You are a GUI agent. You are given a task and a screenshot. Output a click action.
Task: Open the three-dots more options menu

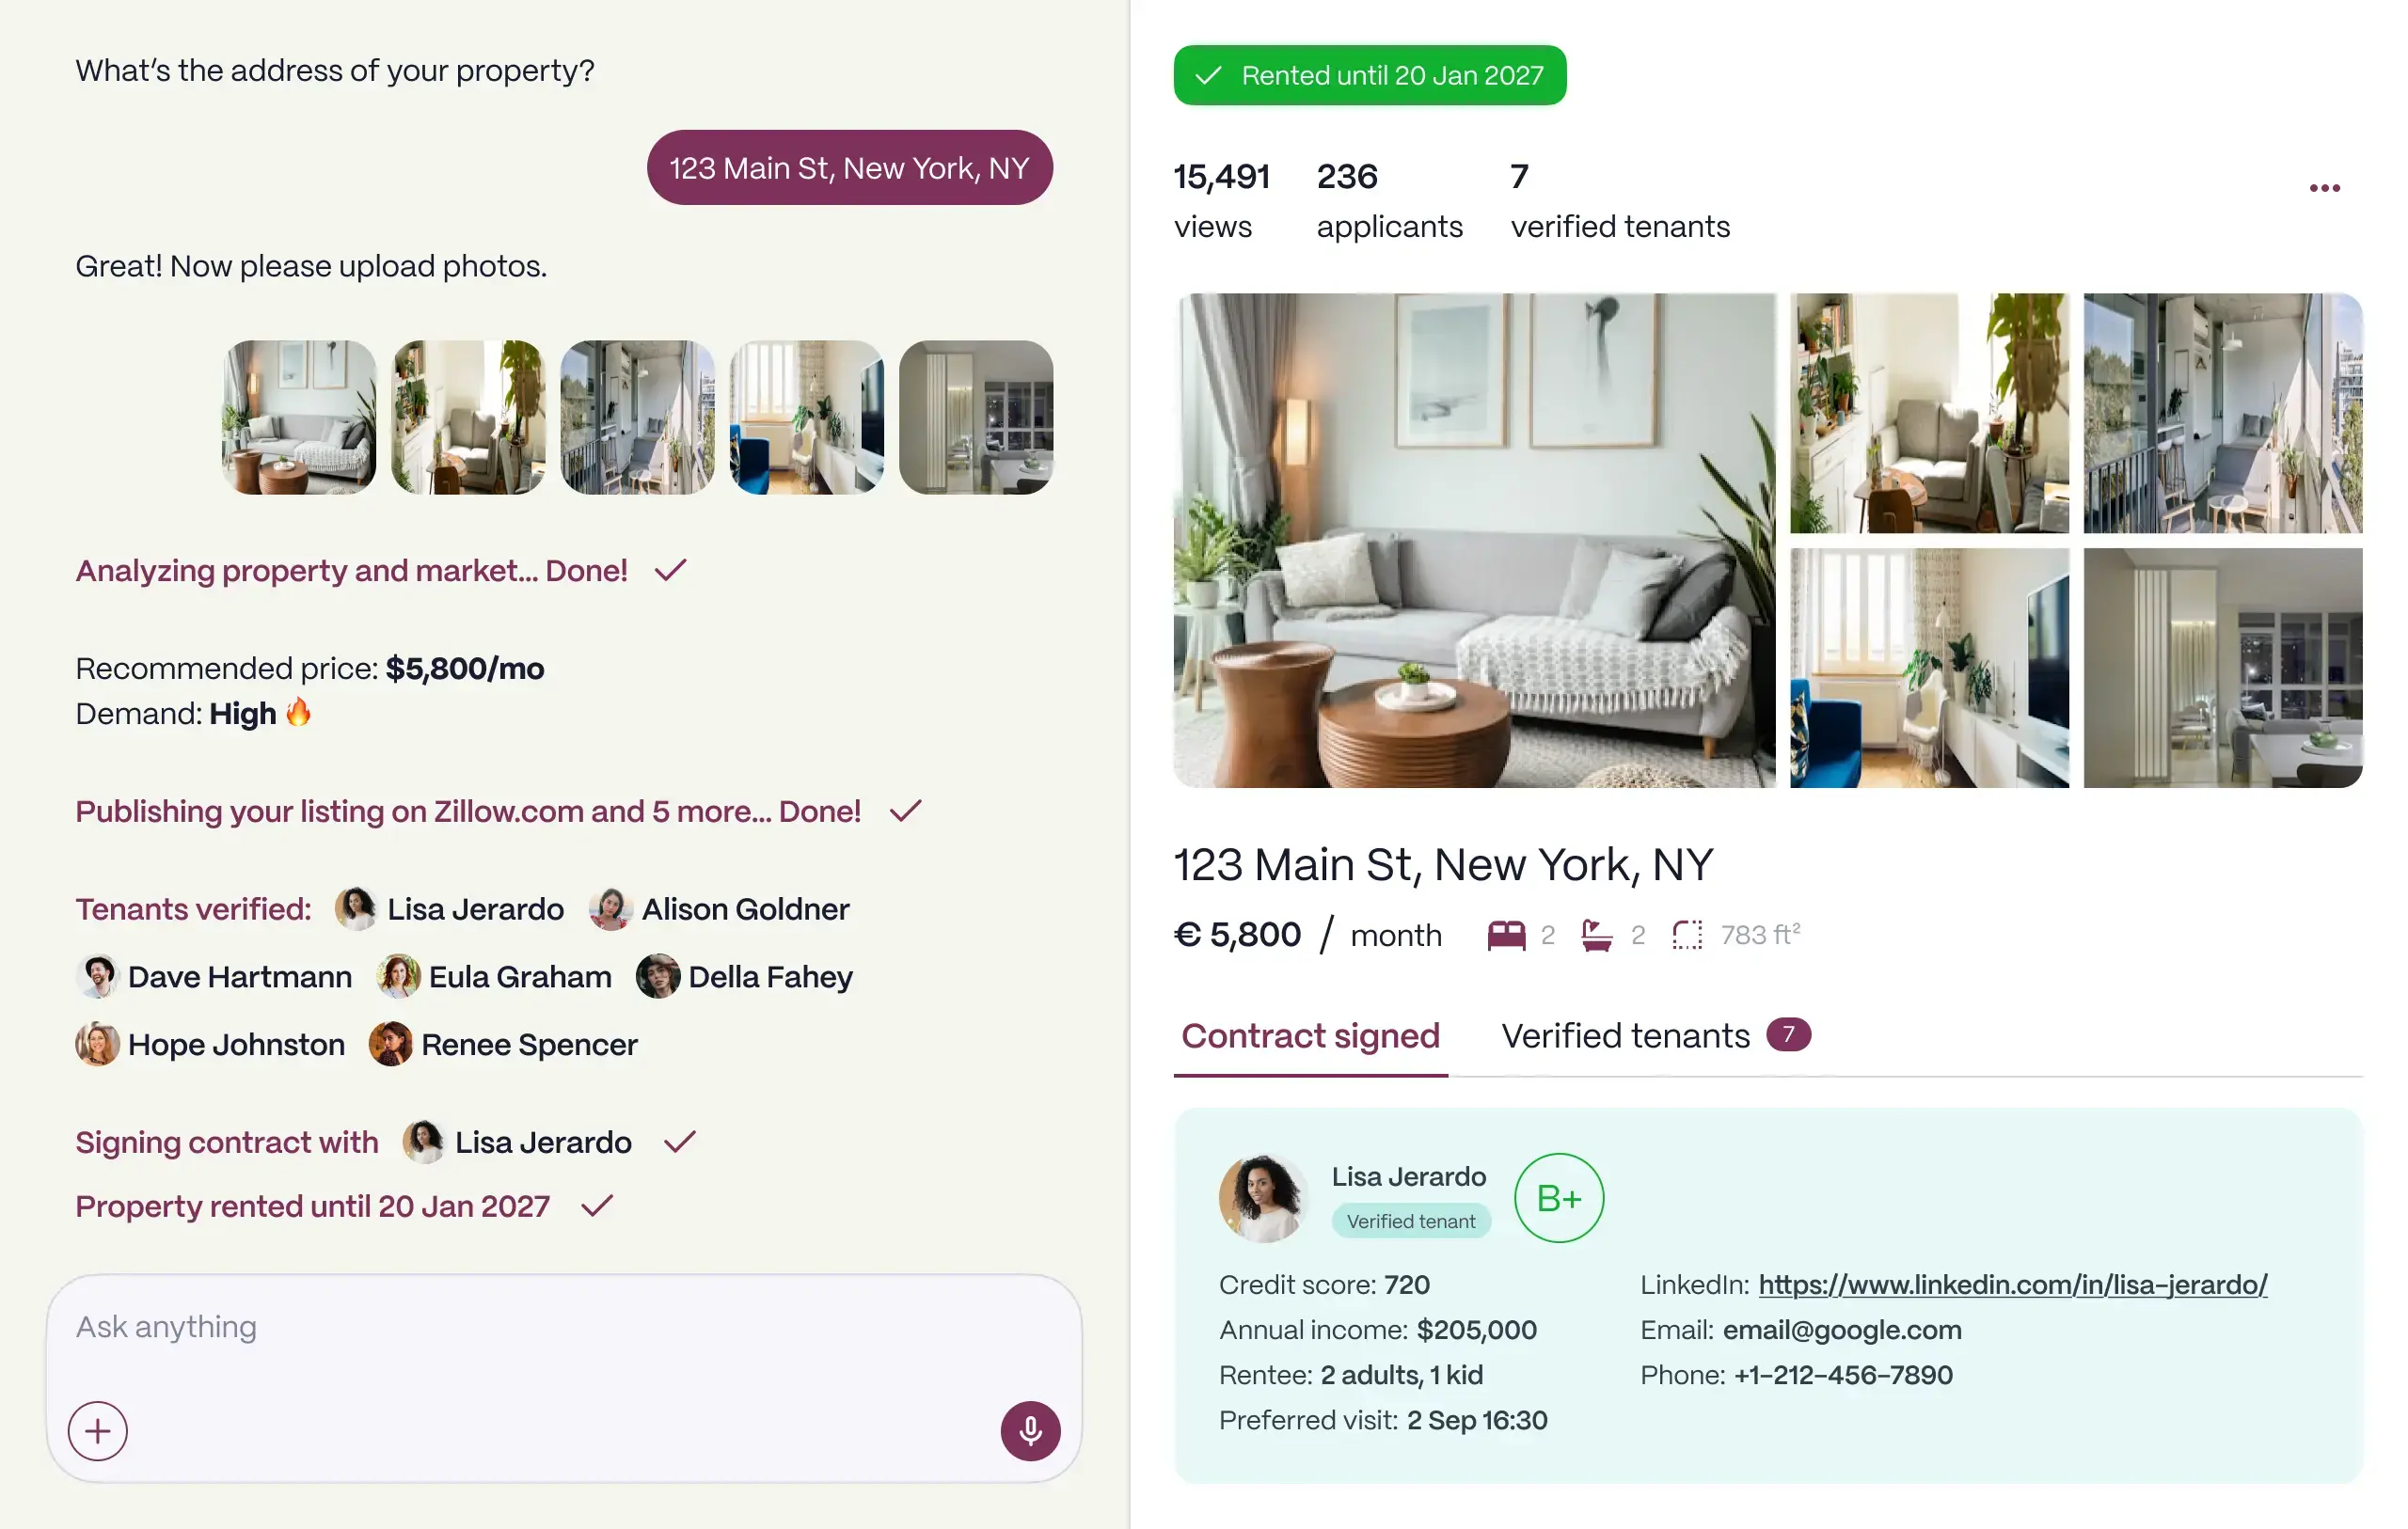(x=2324, y=188)
